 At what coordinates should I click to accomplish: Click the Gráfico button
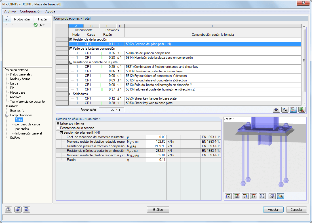[158, 209]
